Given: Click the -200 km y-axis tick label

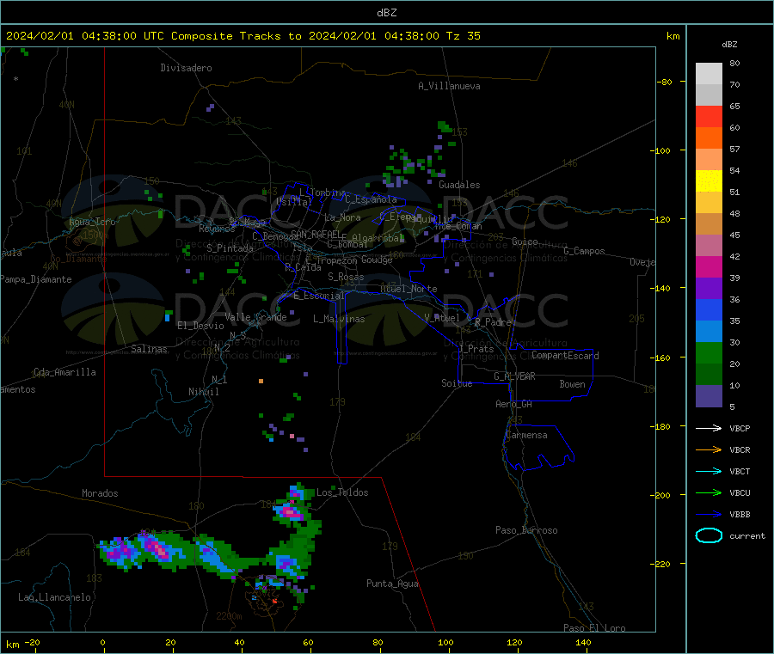Looking at the screenshot, I should tap(662, 495).
